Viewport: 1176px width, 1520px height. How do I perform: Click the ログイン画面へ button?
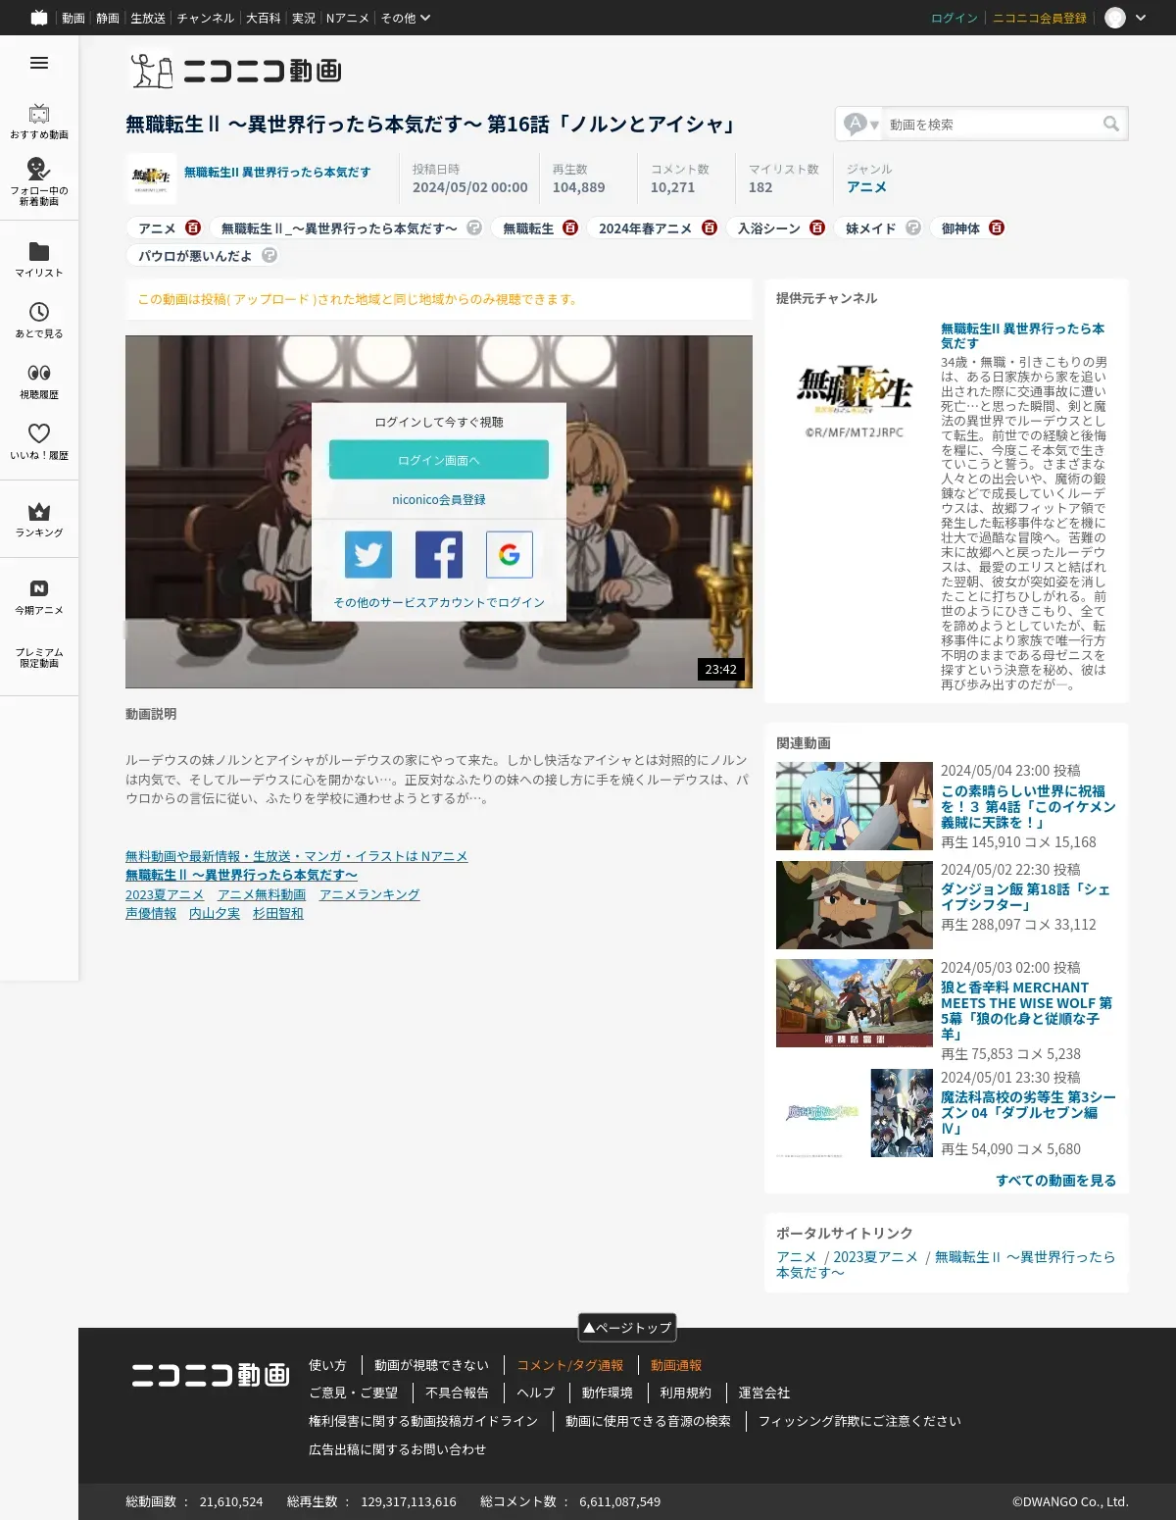click(439, 460)
